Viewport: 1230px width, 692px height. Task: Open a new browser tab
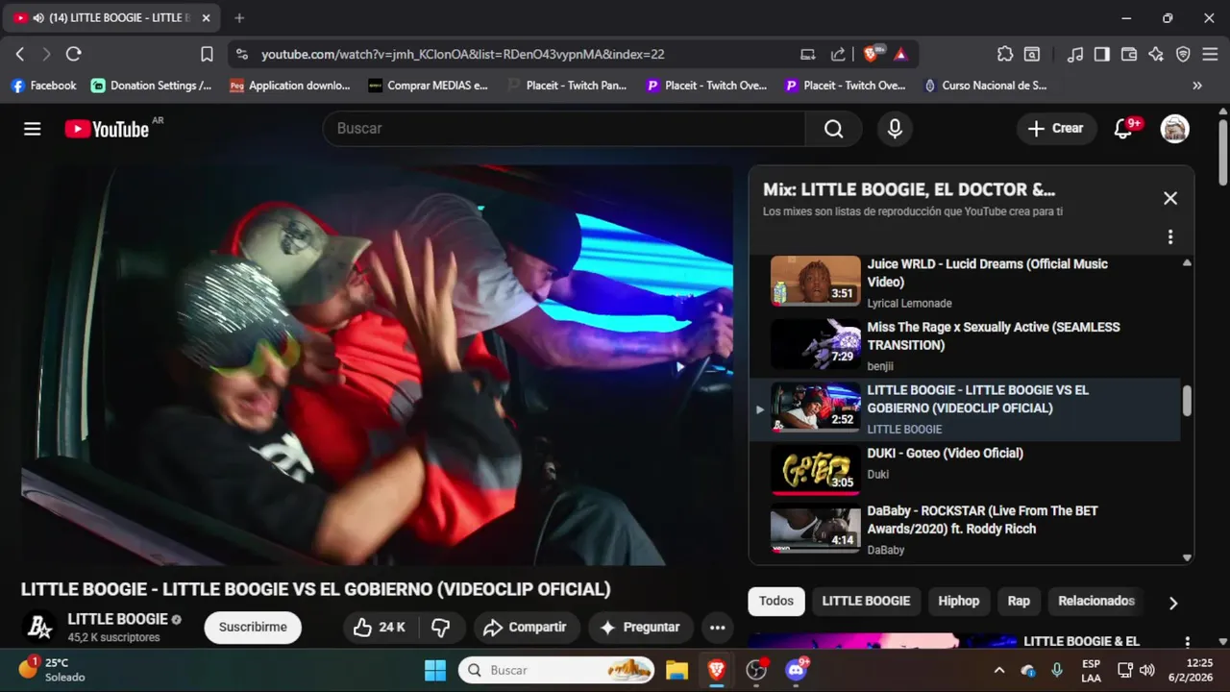(x=239, y=18)
